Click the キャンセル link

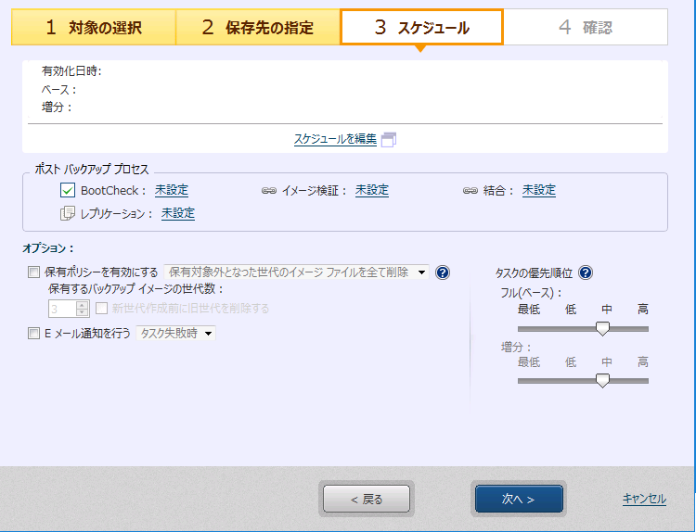(x=643, y=499)
